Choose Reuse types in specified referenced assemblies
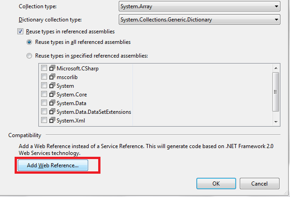Screen dimensions: 290x197 [x=30, y=56]
